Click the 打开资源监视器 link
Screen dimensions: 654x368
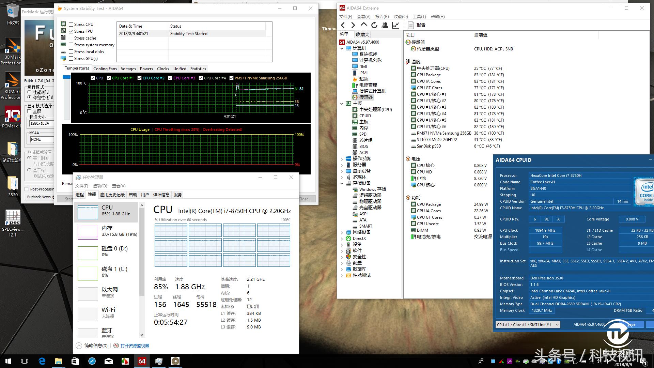tap(135, 346)
